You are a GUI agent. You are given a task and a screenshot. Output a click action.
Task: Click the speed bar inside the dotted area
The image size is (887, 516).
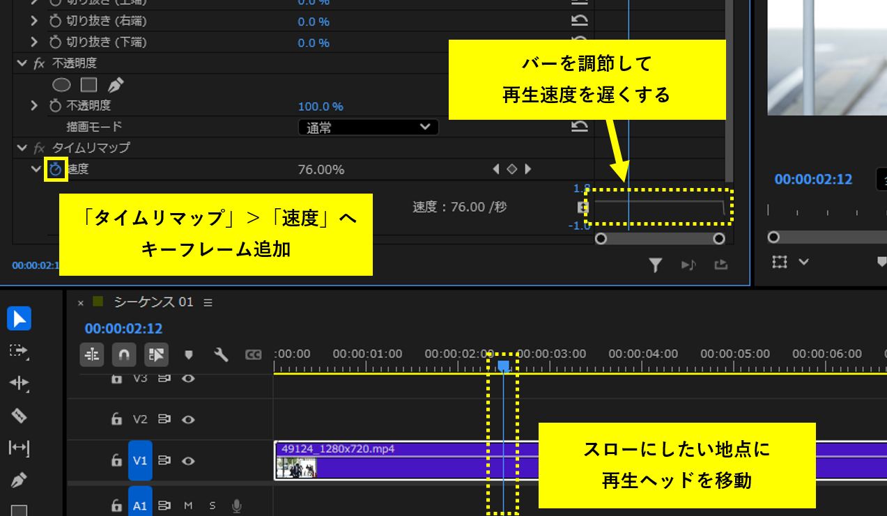click(x=658, y=206)
